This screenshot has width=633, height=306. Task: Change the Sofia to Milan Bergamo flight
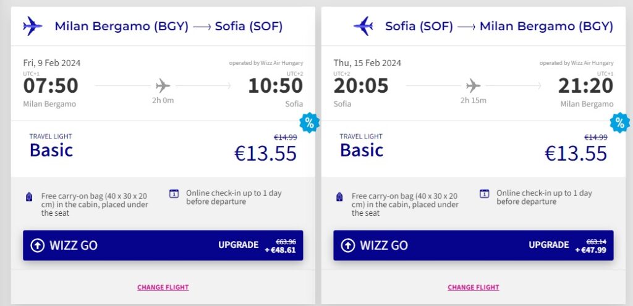point(473,287)
